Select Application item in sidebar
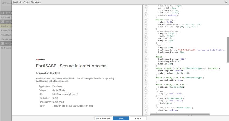The image size is (229, 121). 6,26
